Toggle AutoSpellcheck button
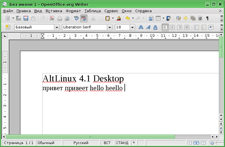This screenshot has height=147, width=225. (84, 18)
